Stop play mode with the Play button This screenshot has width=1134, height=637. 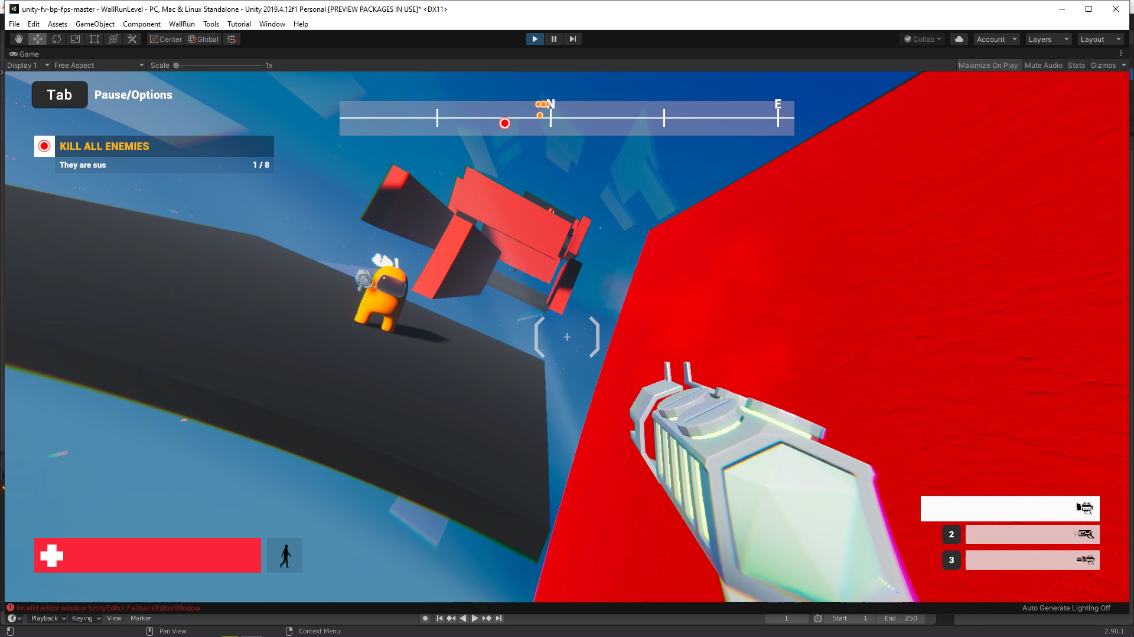535,39
